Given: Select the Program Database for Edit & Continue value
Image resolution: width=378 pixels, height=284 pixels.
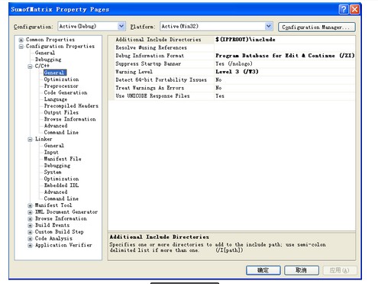Looking at the screenshot, I should pos(285,56).
